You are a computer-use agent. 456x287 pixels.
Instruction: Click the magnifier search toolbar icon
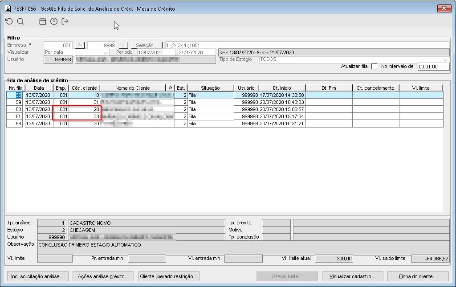[x=20, y=21]
